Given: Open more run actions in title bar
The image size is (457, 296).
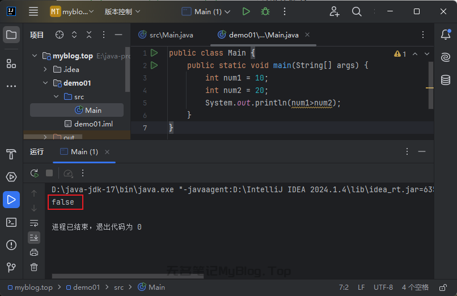Looking at the screenshot, I should click(285, 12).
